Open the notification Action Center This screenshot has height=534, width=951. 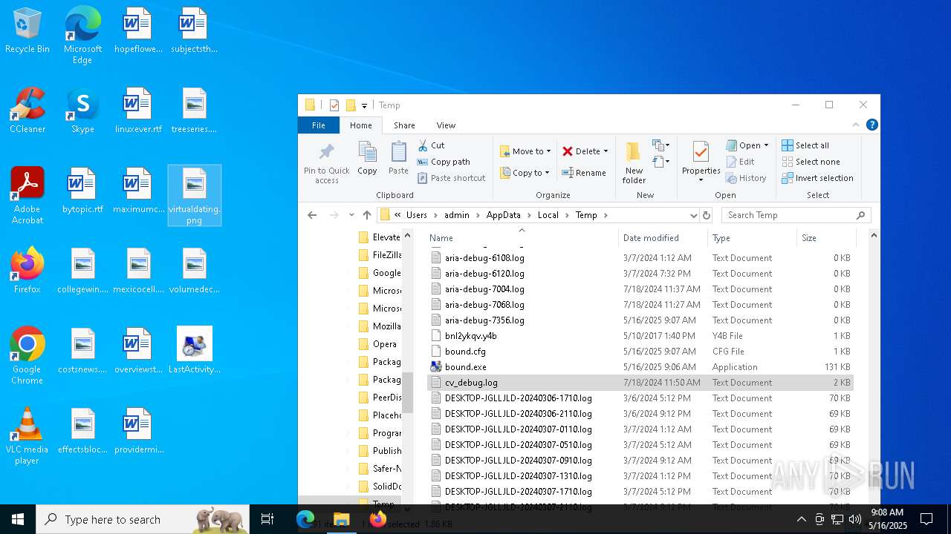pyautogui.click(x=926, y=519)
